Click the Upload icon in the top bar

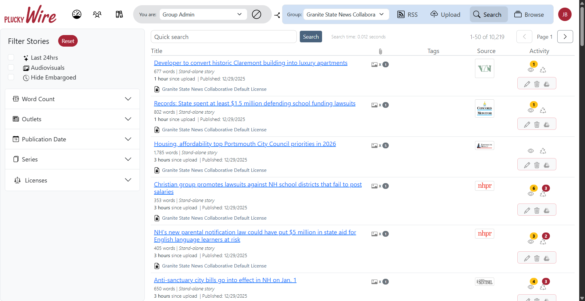(445, 14)
